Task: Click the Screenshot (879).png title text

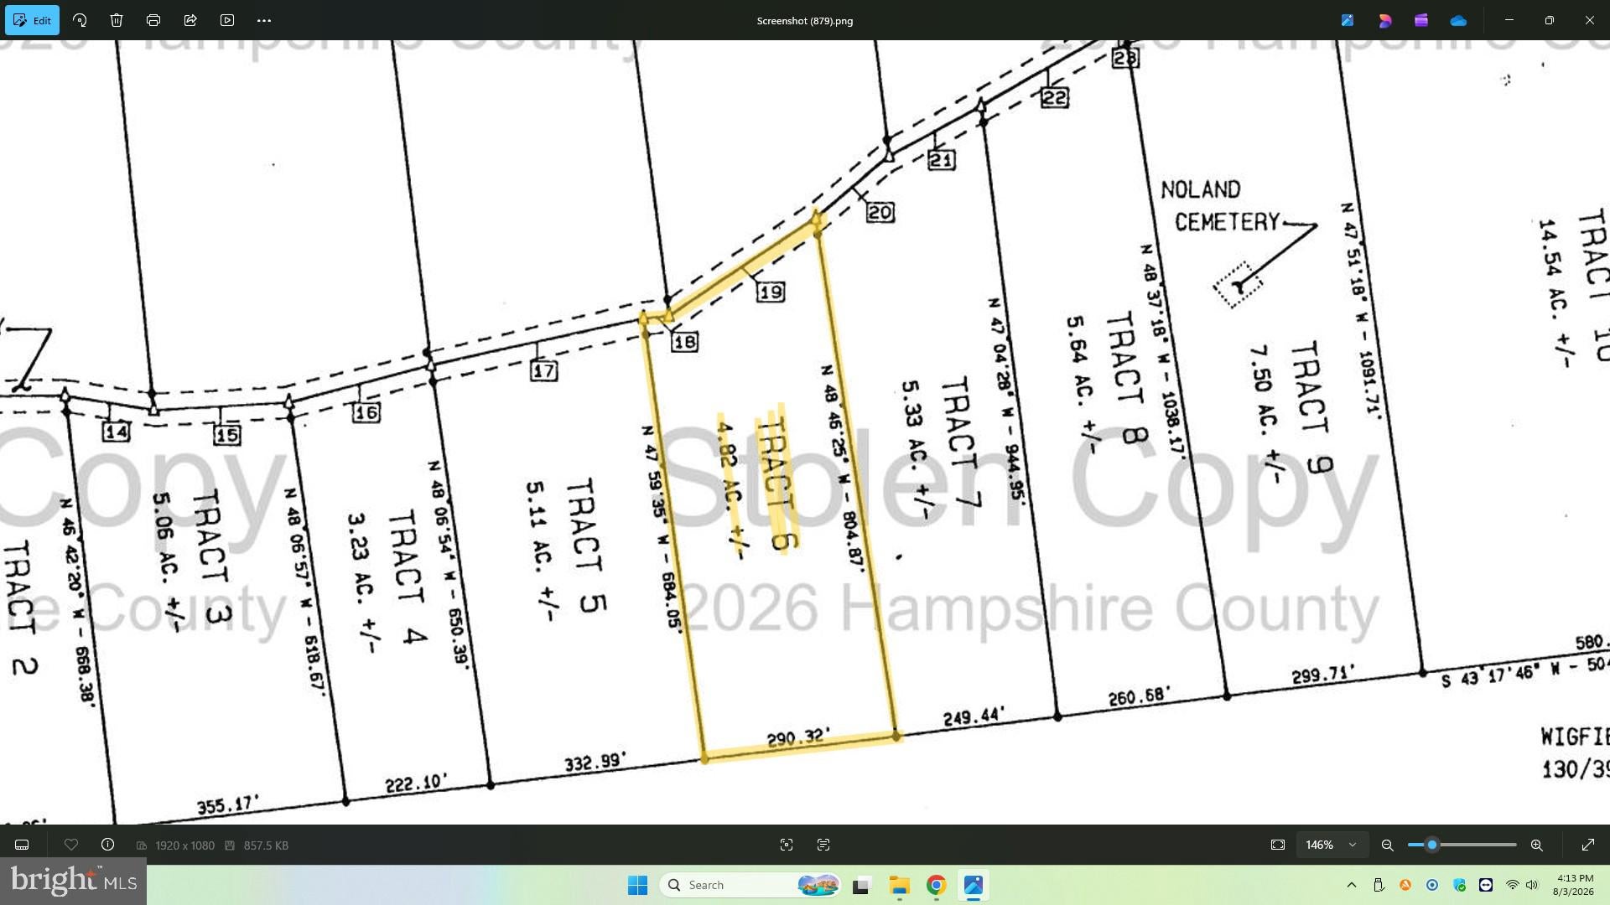Action: pyautogui.click(x=805, y=21)
